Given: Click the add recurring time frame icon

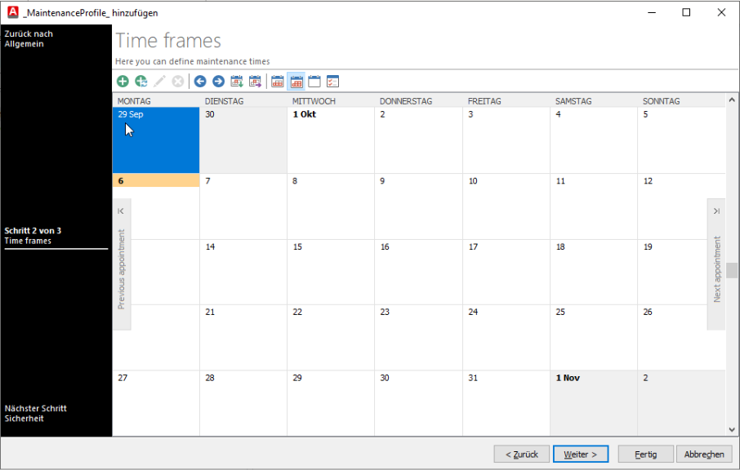Looking at the screenshot, I should coord(141,81).
